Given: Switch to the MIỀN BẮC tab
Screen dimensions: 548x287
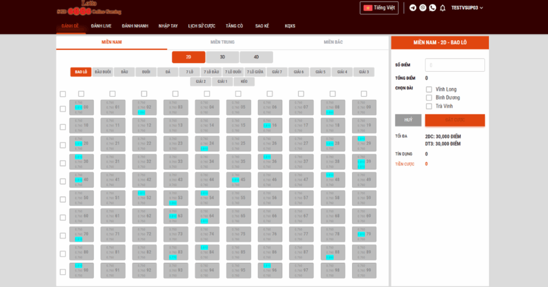Looking at the screenshot, I should click(333, 42).
